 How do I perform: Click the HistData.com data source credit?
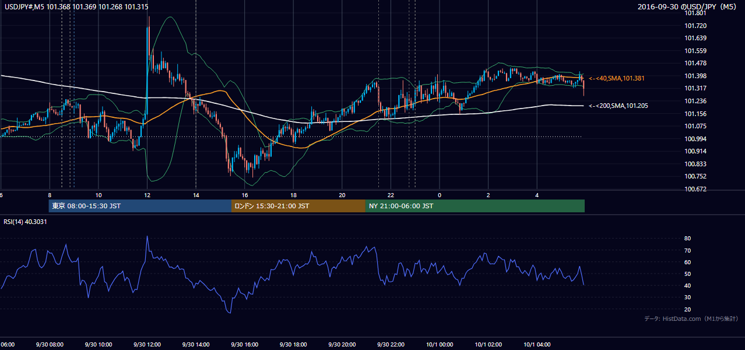[691, 319]
